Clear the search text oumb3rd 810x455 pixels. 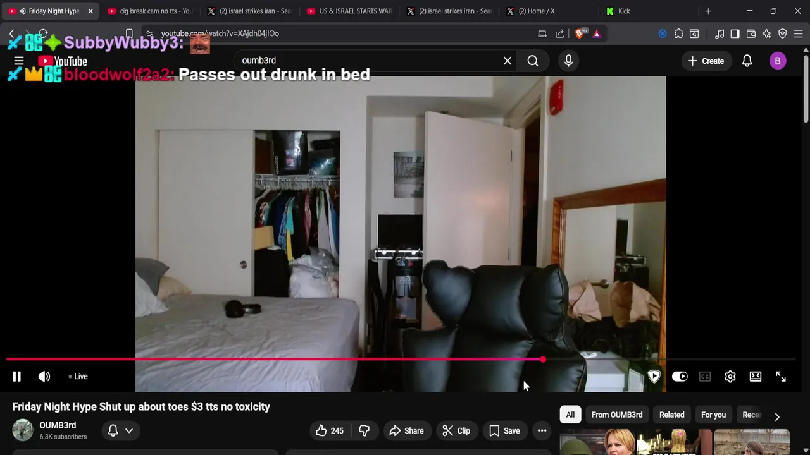point(508,61)
